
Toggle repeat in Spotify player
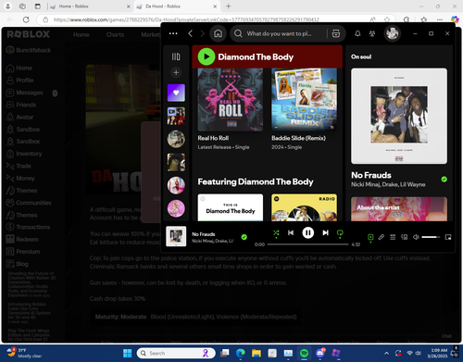[340, 233]
